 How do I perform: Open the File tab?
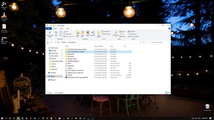point(48,29)
